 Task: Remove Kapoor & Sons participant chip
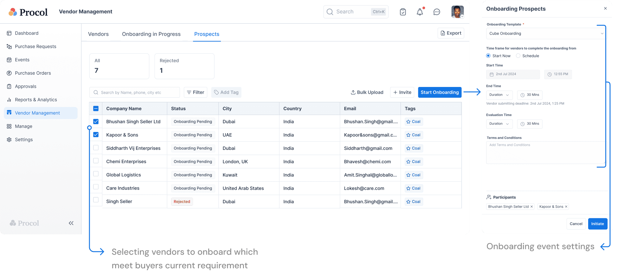click(566, 207)
